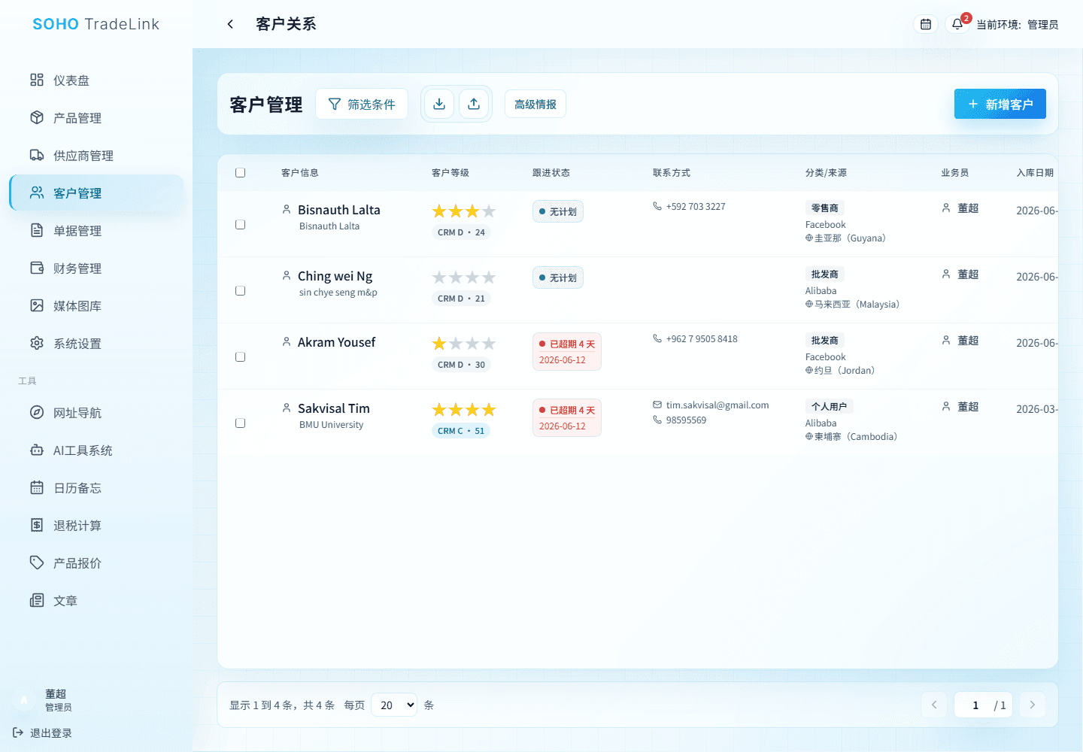Go to the previous page arrow
This screenshot has width=1083, height=752.
click(934, 705)
